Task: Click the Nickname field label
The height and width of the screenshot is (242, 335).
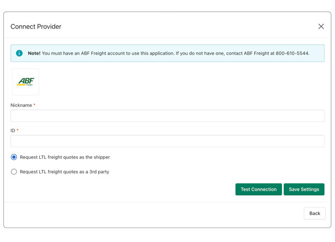Action: (21, 105)
